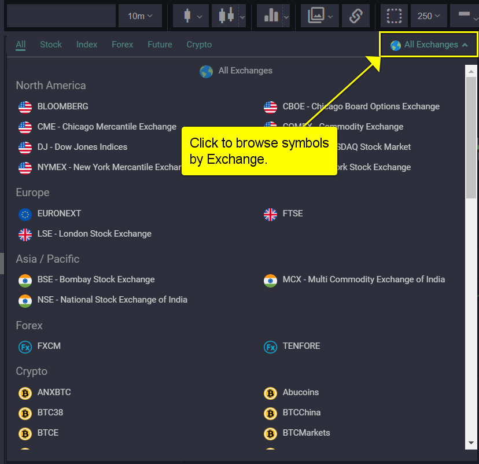
Task: Click the North America heading
Action: (x=51, y=86)
